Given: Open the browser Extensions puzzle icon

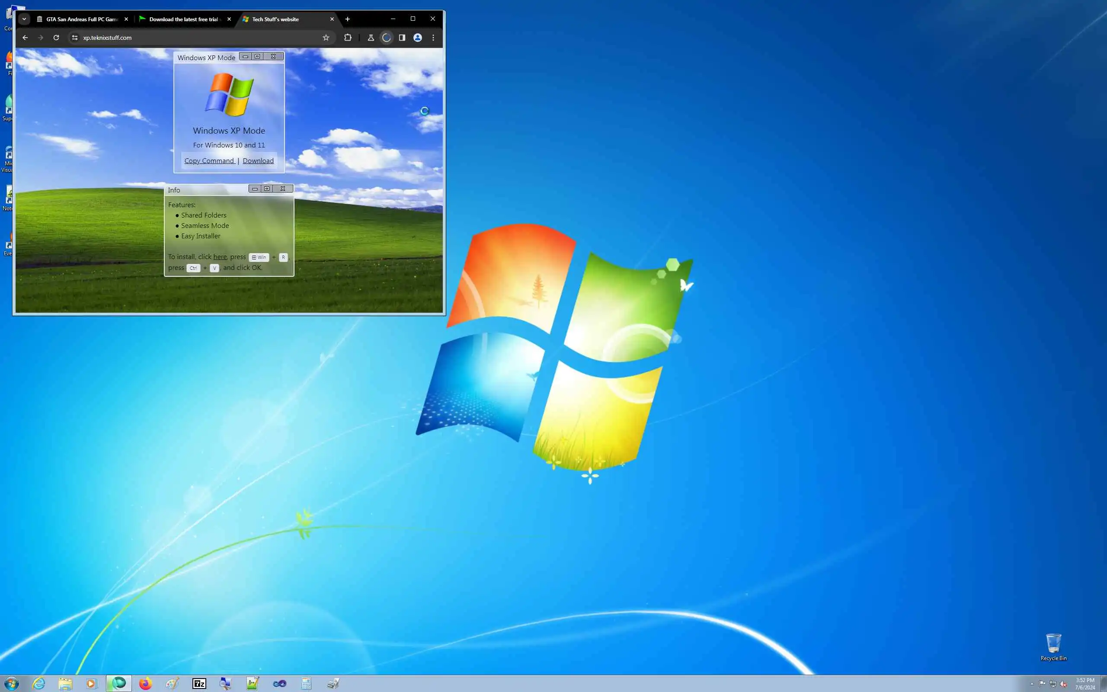Looking at the screenshot, I should tap(348, 38).
